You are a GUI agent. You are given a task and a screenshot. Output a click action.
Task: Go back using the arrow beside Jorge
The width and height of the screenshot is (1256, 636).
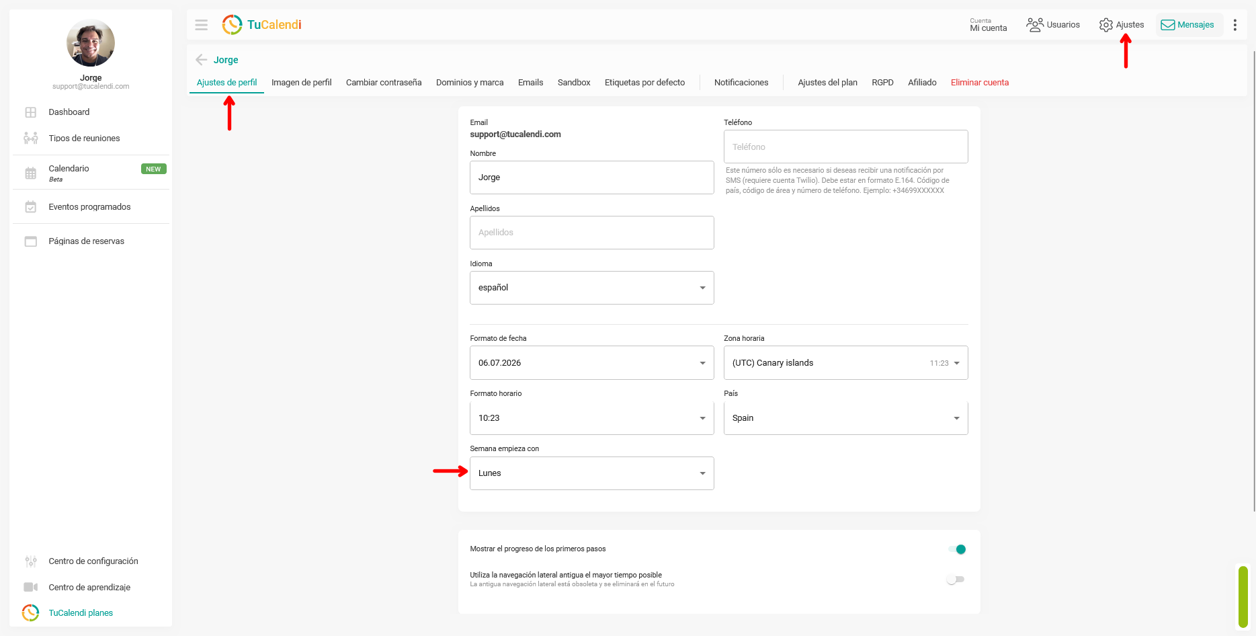coord(201,60)
